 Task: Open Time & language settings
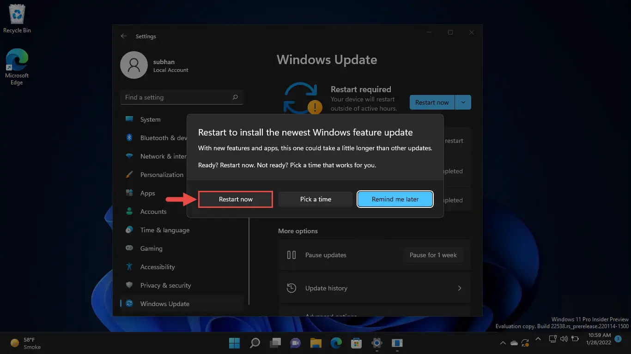point(182,230)
